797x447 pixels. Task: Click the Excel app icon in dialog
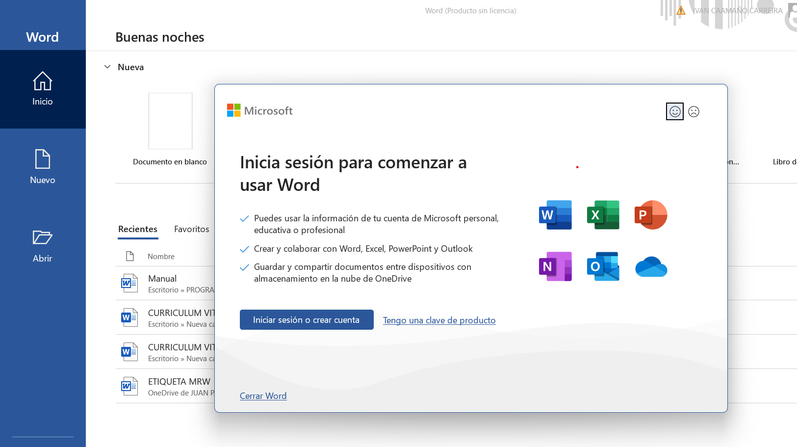pyautogui.click(x=603, y=215)
